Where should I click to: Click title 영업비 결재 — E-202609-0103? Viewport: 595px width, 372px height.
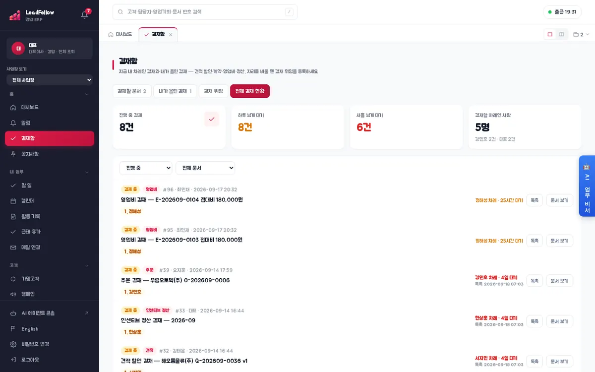181,240
